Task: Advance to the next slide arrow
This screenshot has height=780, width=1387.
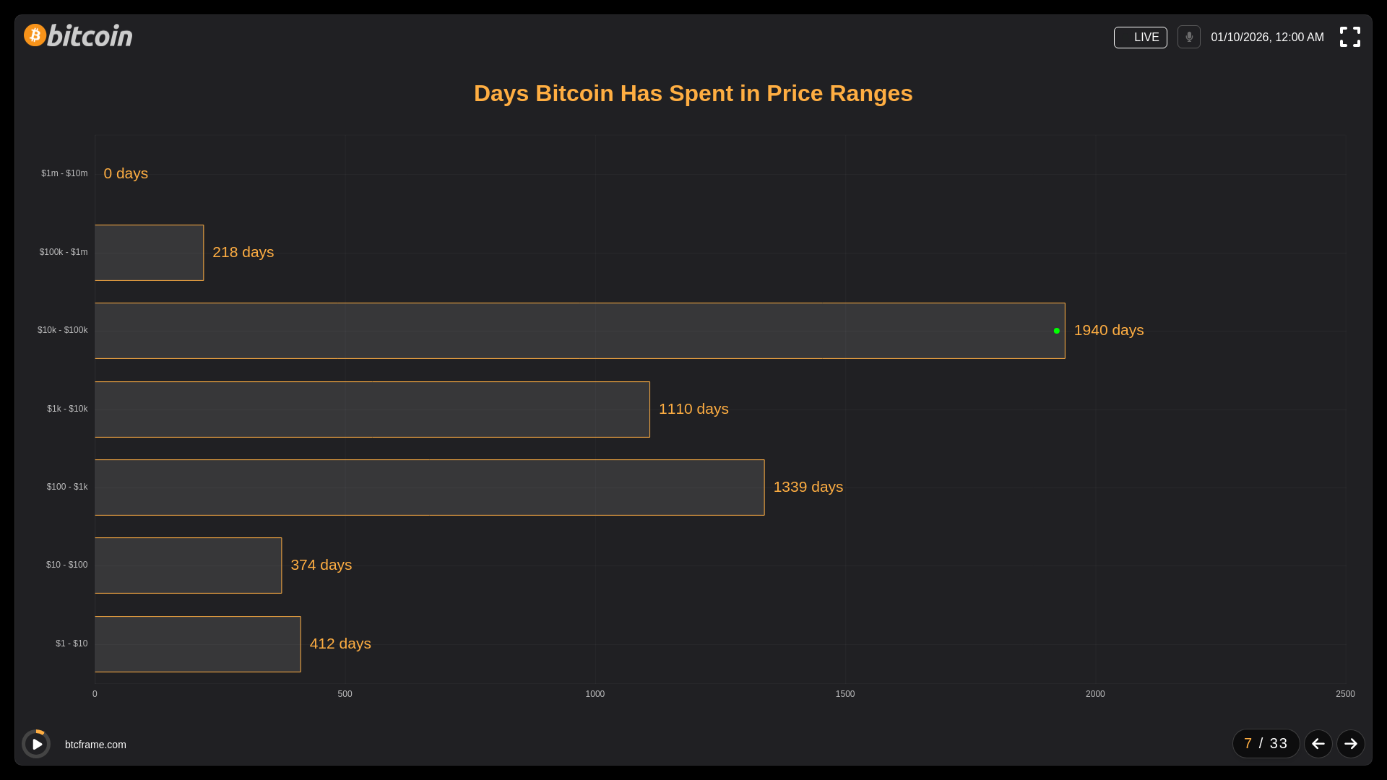Action: pyautogui.click(x=1350, y=744)
